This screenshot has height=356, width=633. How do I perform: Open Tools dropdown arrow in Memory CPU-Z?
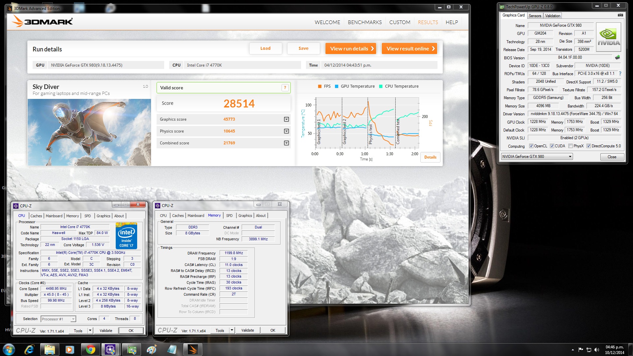point(232,330)
